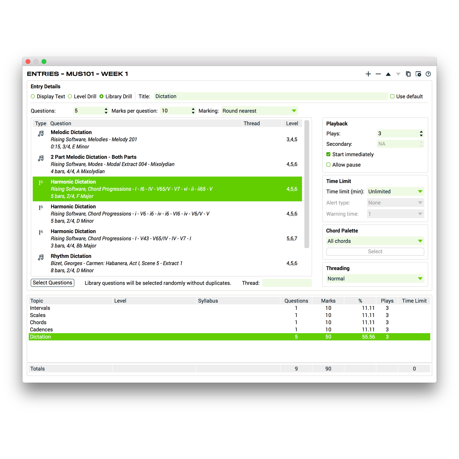The width and height of the screenshot is (459, 459).
Task: Duplicate the current entry
Action: click(x=408, y=74)
